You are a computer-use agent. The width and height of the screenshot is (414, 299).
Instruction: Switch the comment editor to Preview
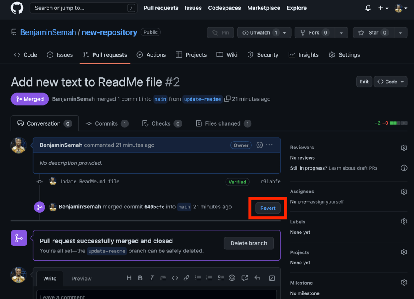(82, 279)
